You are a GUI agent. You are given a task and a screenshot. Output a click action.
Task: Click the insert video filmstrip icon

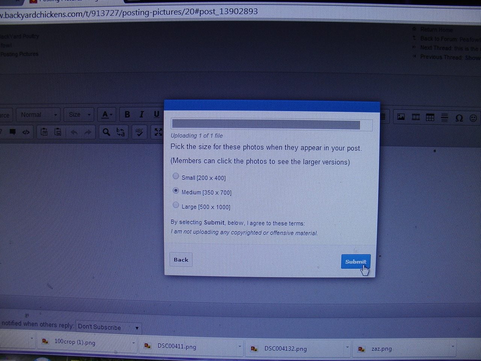click(x=416, y=117)
